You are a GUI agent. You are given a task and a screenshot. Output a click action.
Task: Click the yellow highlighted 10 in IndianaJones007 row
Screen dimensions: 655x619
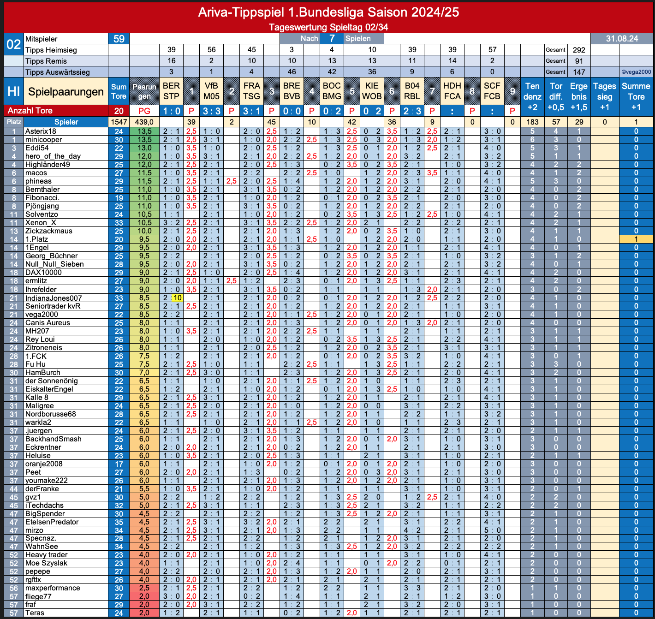pos(177,298)
